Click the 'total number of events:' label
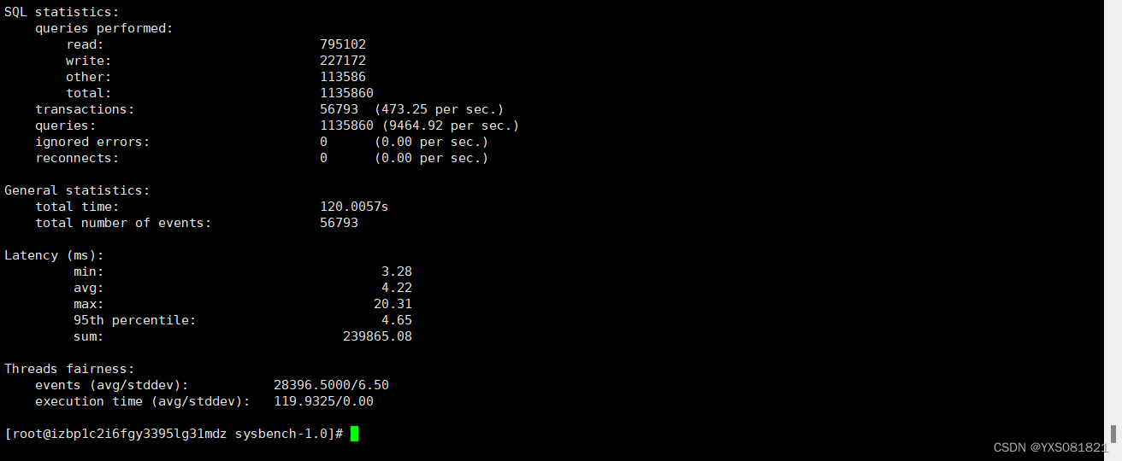 click(x=123, y=223)
